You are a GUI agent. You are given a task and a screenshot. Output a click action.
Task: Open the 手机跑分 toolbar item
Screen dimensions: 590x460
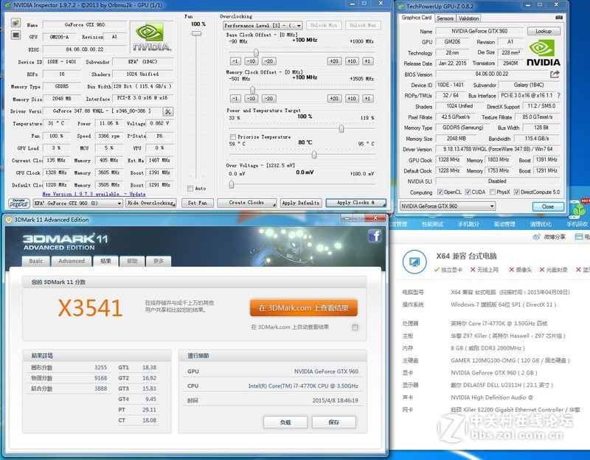point(468,224)
